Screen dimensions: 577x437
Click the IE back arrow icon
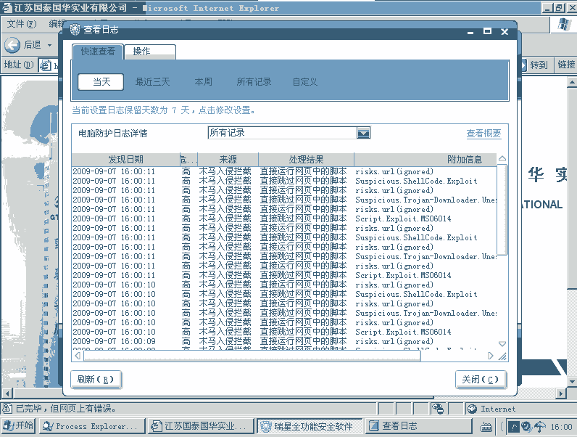pyautogui.click(x=12, y=45)
